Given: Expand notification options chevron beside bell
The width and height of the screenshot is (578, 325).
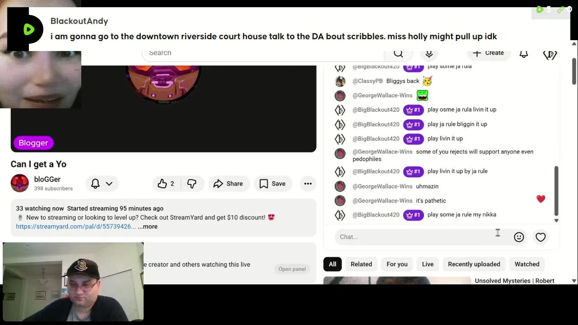Looking at the screenshot, I should click(109, 184).
